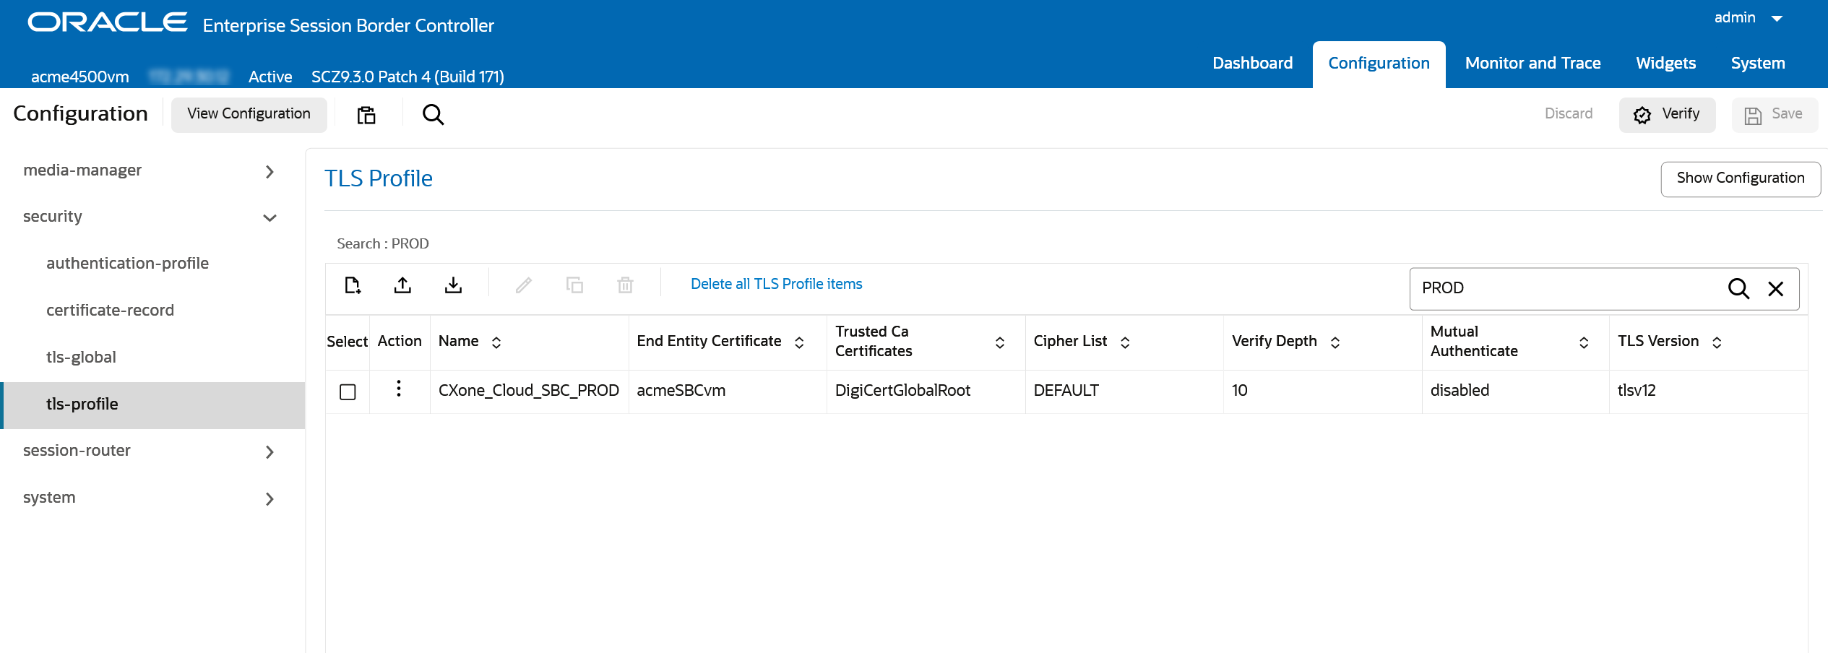Expand the media-manager section
This screenshot has height=653, width=1828.
270,171
